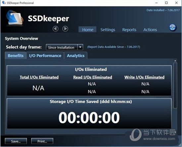Screen dimensions: 182x147
Task: Click the forward navigation arrow icon
Action: pyautogui.click(x=65, y=29)
